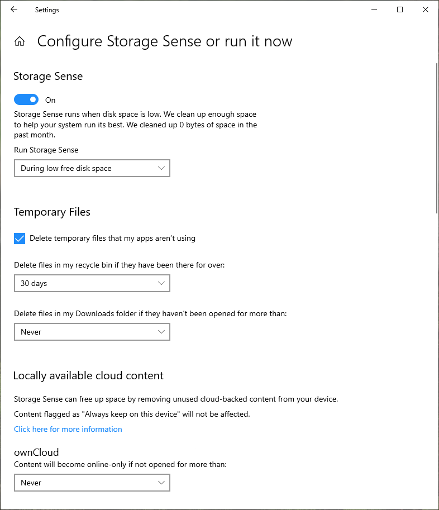Viewport: 439px width, 510px height.
Task: Click chevron arrow on Run Storage Sense box
Action: [x=161, y=168]
